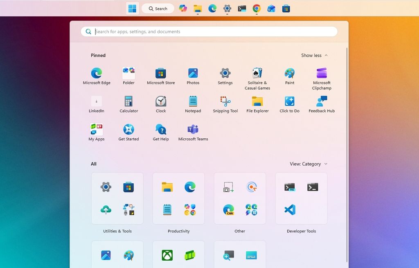Open the Utilities & Tools category label

(117, 231)
